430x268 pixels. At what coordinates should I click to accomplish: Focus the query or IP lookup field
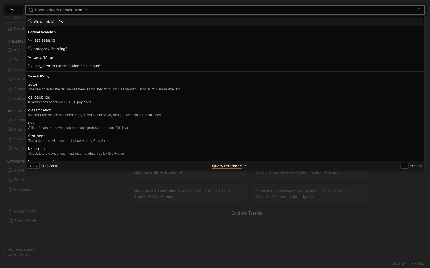(225, 10)
